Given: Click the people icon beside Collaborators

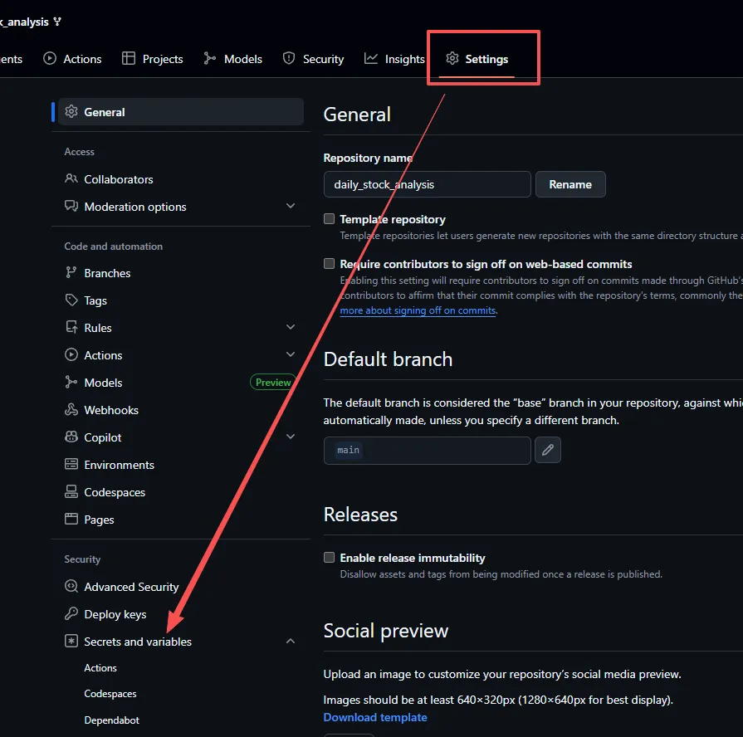Looking at the screenshot, I should tap(71, 179).
